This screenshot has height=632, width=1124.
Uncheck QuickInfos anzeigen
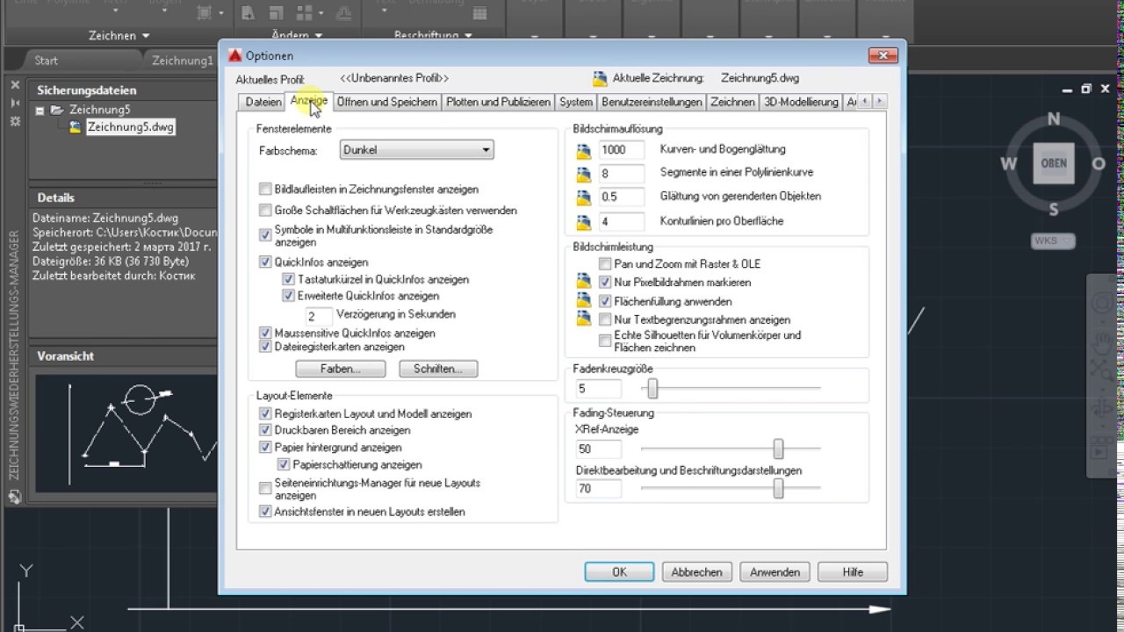266,262
